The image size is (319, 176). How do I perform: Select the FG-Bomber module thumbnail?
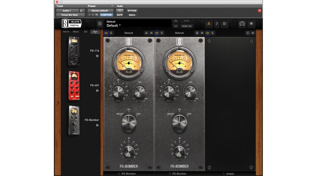click(74, 120)
